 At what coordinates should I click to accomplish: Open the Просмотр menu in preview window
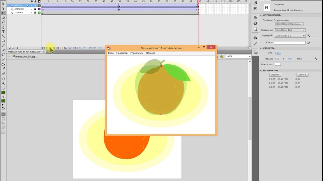(x=122, y=53)
